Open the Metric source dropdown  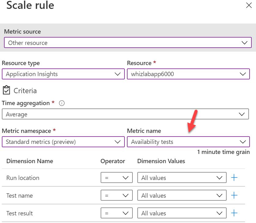pyautogui.click(x=128, y=43)
